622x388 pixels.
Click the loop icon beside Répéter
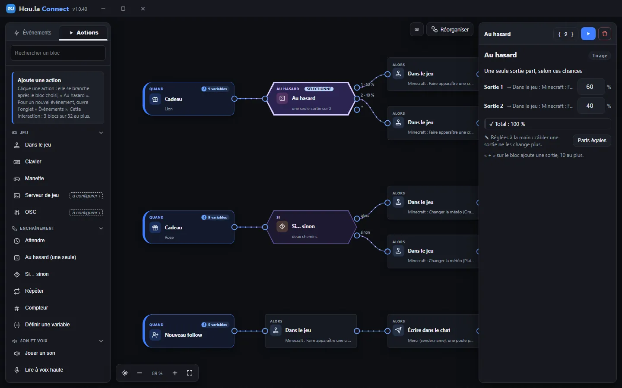[x=17, y=291]
